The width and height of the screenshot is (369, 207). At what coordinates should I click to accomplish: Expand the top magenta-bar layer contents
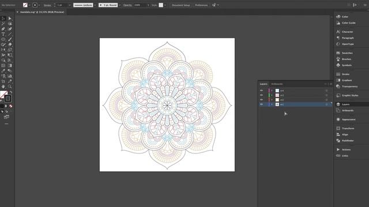(272, 91)
